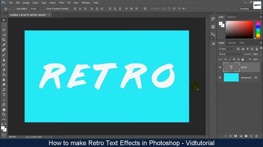This screenshot has width=263, height=147.
Task: Select the Lasso tool
Action: click(x=4, y=30)
